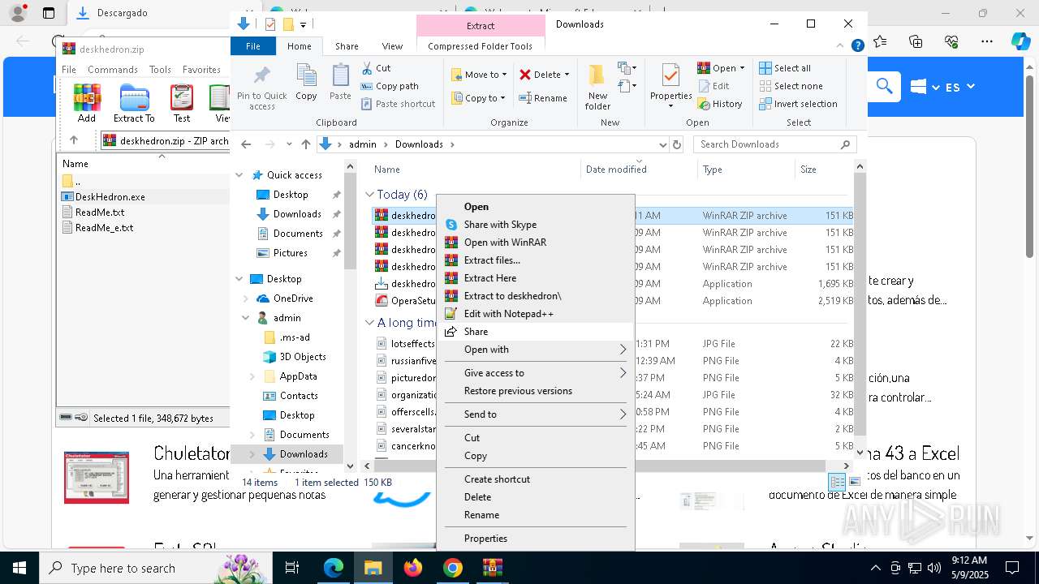Viewport: 1039px width, 584px height.
Task: Open the File ribbon tab
Action: point(253,46)
